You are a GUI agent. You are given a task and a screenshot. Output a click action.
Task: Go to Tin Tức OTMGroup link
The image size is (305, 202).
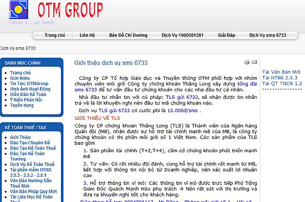pyautogui.click(x=29, y=84)
